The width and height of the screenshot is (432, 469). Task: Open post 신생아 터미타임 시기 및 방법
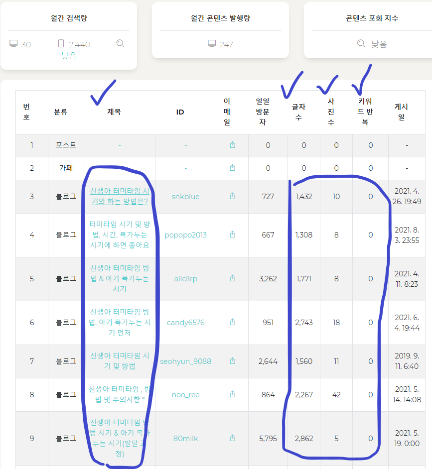pyautogui.click(x=120, y=361)
